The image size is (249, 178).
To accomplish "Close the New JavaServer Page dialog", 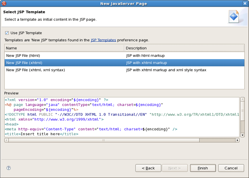I will (245, 3).
